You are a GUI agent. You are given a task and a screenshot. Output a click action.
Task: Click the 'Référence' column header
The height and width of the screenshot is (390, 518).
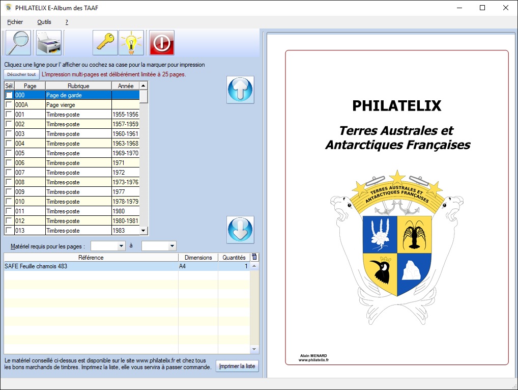[91, 258]
